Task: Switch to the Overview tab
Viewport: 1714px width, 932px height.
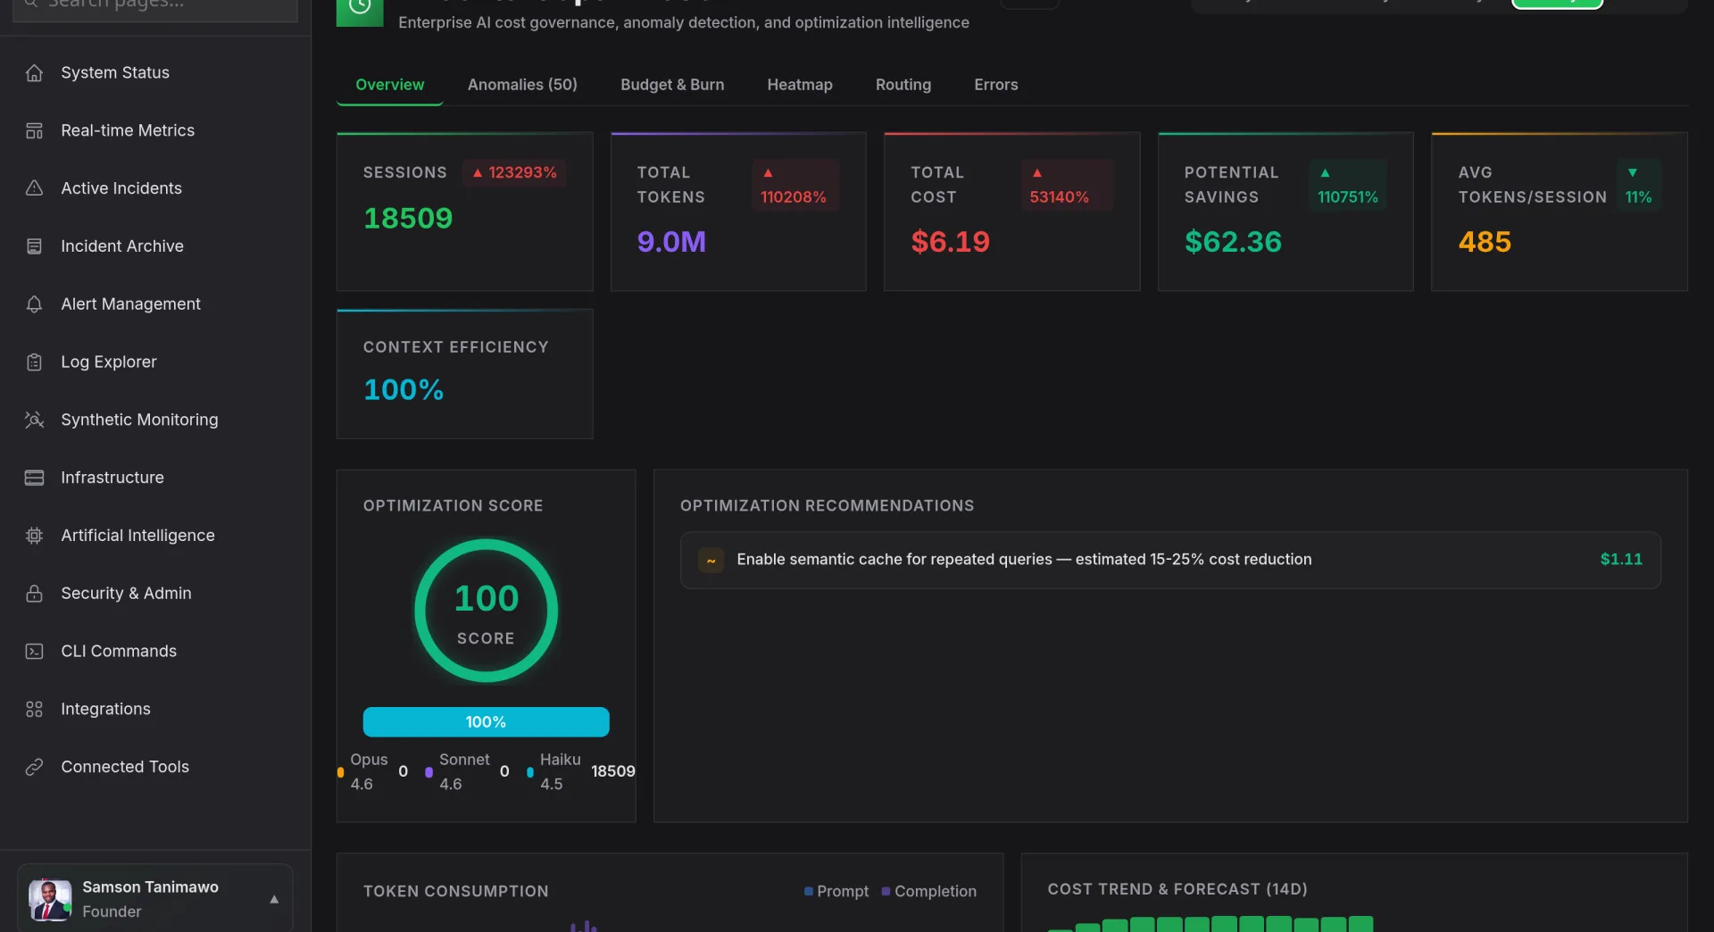Action: (x=389, y=85)
